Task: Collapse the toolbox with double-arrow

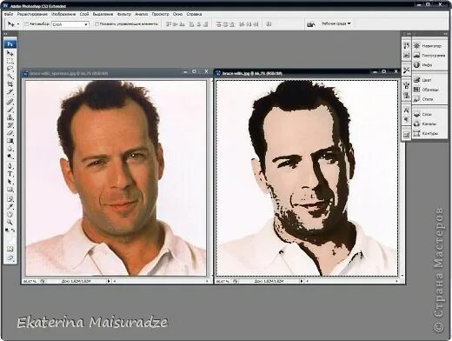Action: (x=6, y=34)
